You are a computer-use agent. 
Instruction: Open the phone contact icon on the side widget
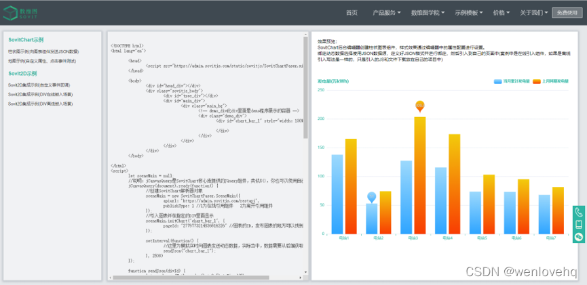click(579, 213)
